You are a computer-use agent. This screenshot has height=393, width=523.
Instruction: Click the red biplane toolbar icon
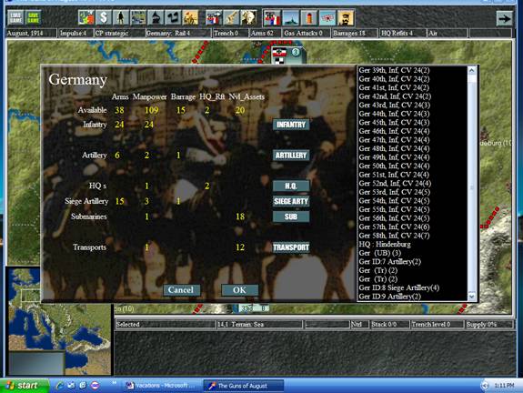(x=327, y=17)
